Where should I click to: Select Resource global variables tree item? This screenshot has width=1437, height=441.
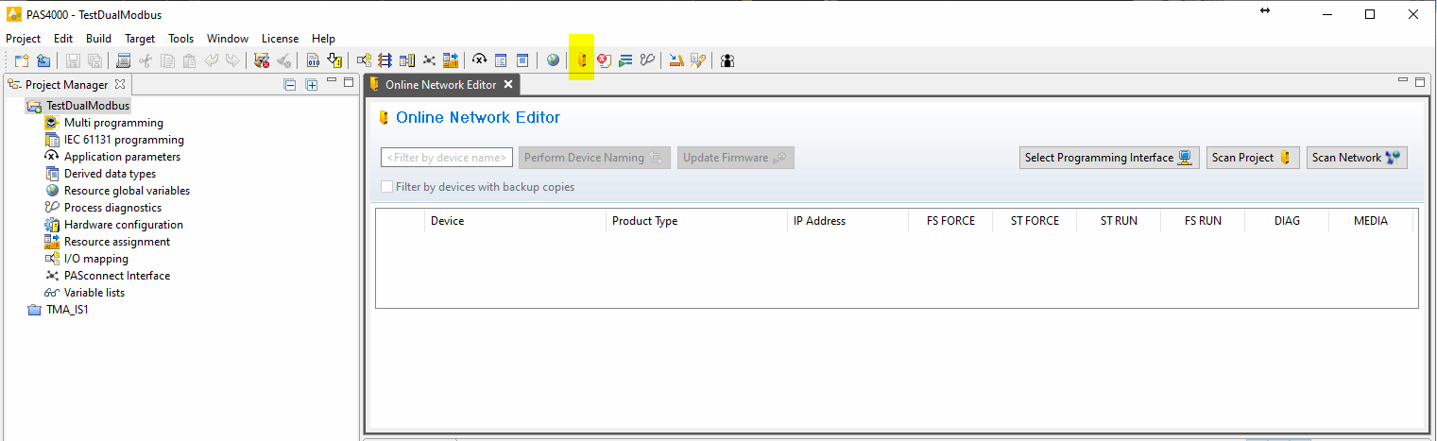point(127,191)
